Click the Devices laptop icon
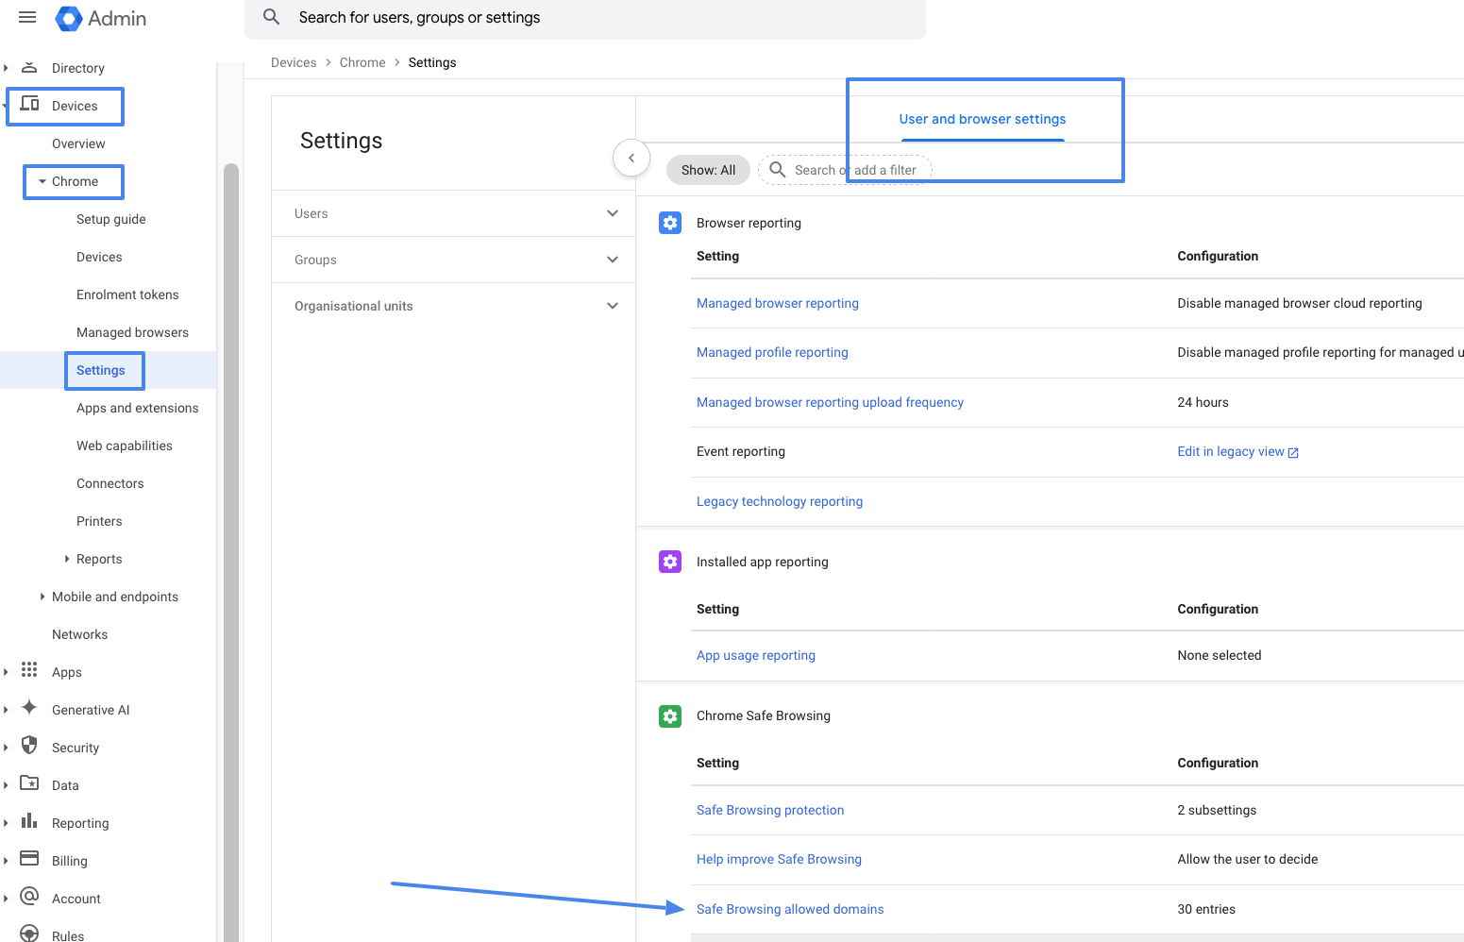The width and height of the screenshot is (1464, 942). [30, 104]
